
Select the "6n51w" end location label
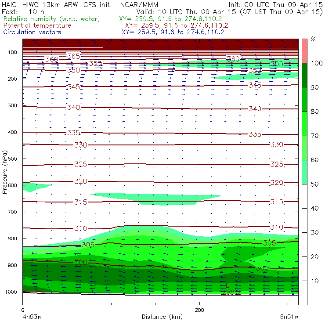click(289, 317)
